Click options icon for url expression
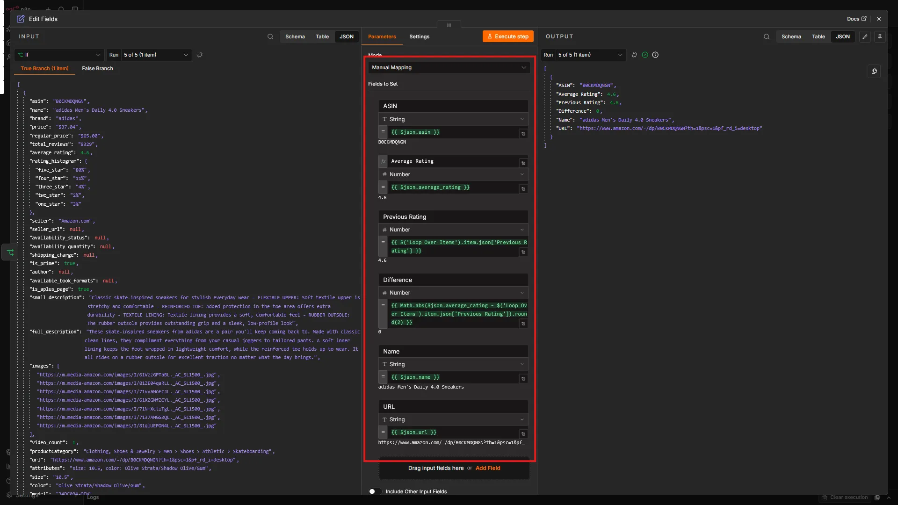Screen dimensions: 898x505 pyautogui.click(x=523, y=434)
